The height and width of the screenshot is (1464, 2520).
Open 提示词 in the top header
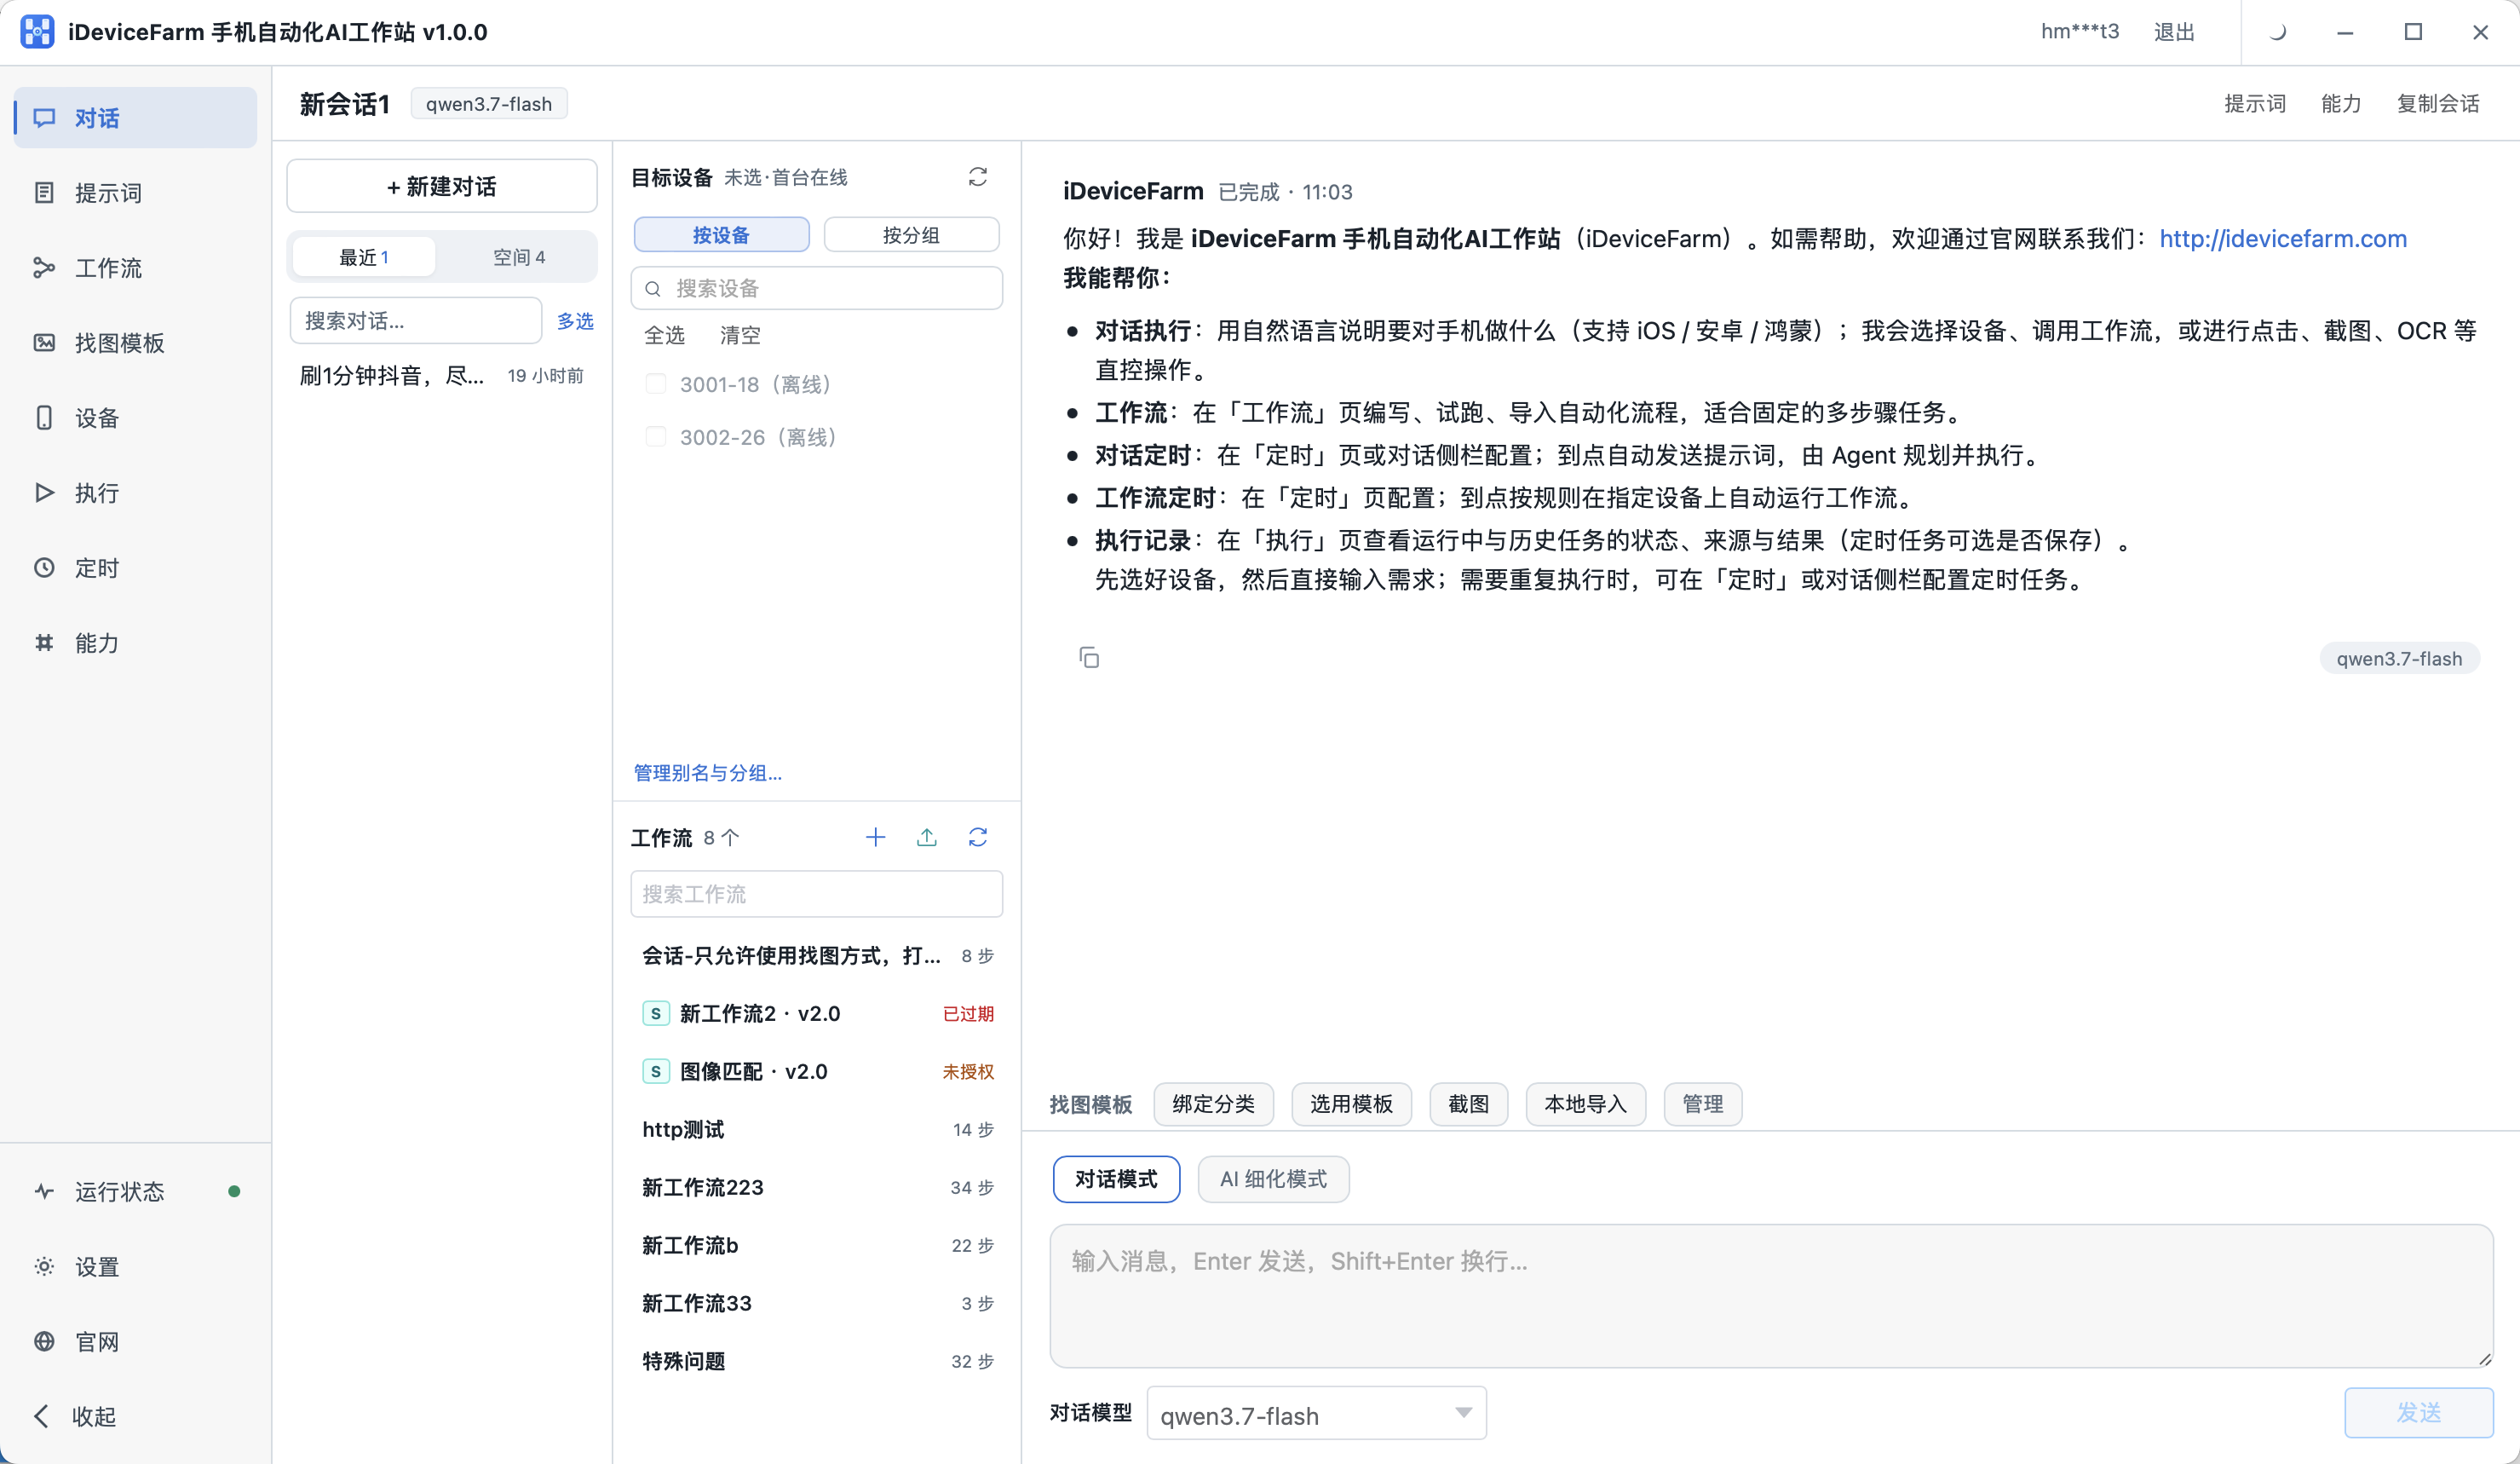click(2254, 103)
